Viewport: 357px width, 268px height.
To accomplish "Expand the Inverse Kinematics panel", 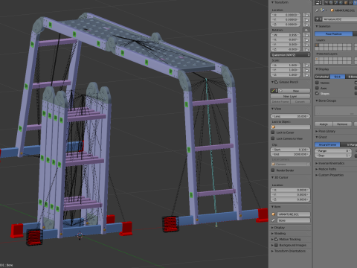I will 317,163.
